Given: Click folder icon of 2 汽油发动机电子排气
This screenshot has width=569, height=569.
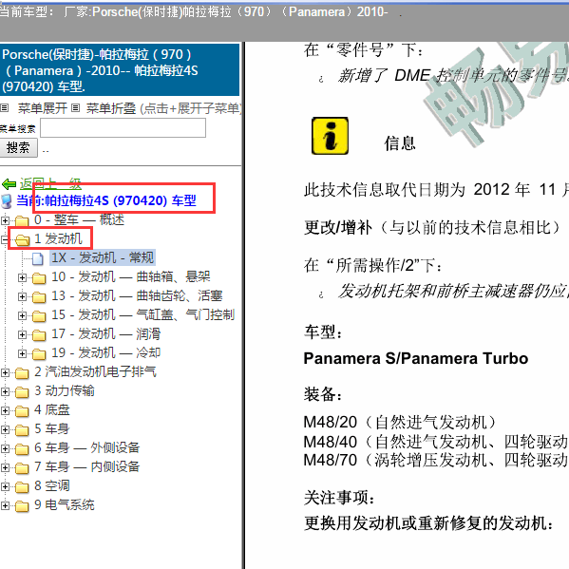Looking at the screenshot, I should (22, 372).
